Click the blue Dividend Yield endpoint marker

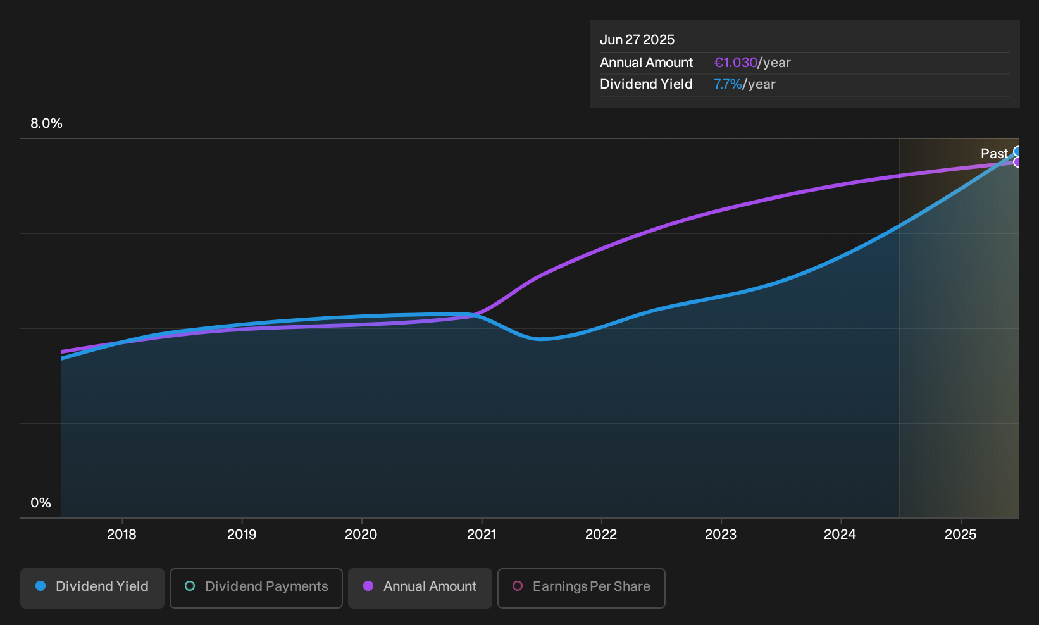(x=1017, y=151)
